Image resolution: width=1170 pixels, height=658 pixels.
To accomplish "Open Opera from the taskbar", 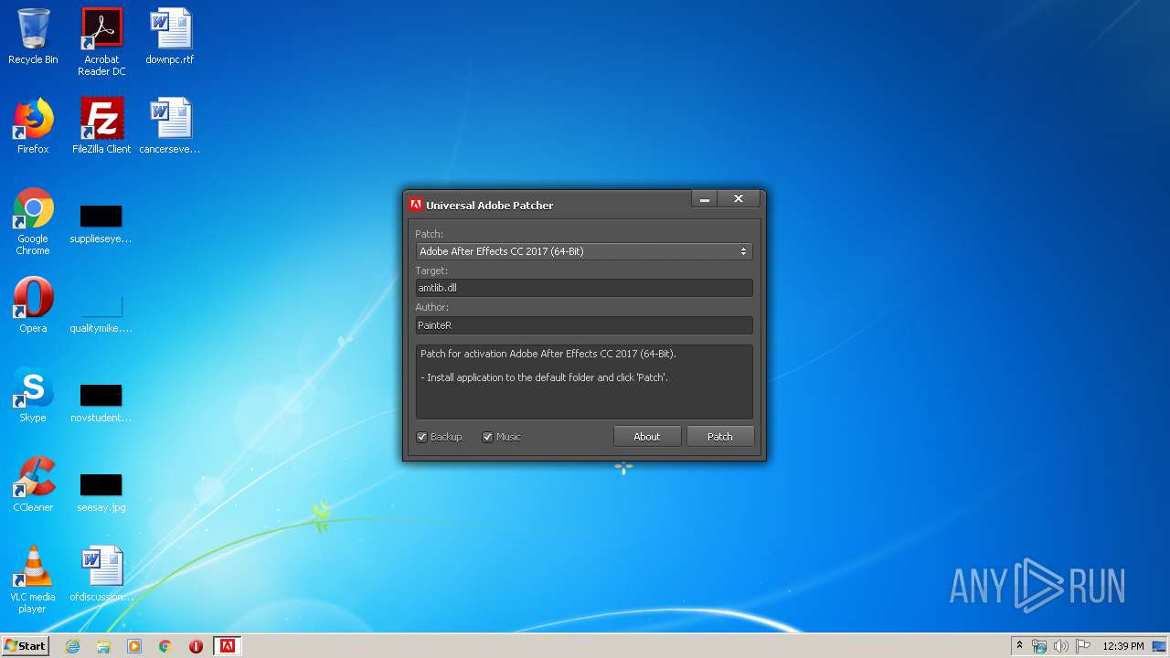I will click(196, 646).
